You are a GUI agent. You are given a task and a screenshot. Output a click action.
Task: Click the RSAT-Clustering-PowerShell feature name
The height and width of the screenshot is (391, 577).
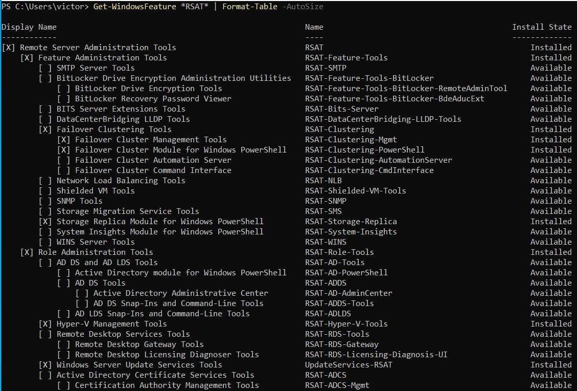(364, 150)
